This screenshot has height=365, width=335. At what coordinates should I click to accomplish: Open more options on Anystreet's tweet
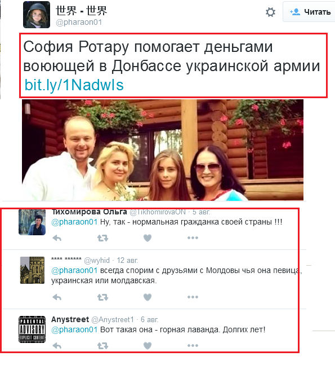click(x=193, y=346)
